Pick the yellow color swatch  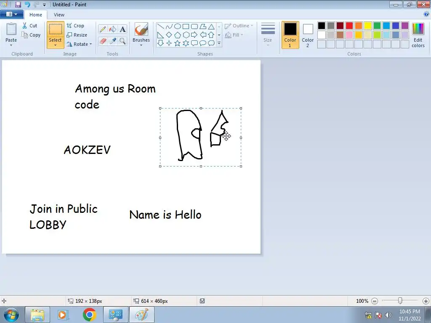(x=368, y=26)
